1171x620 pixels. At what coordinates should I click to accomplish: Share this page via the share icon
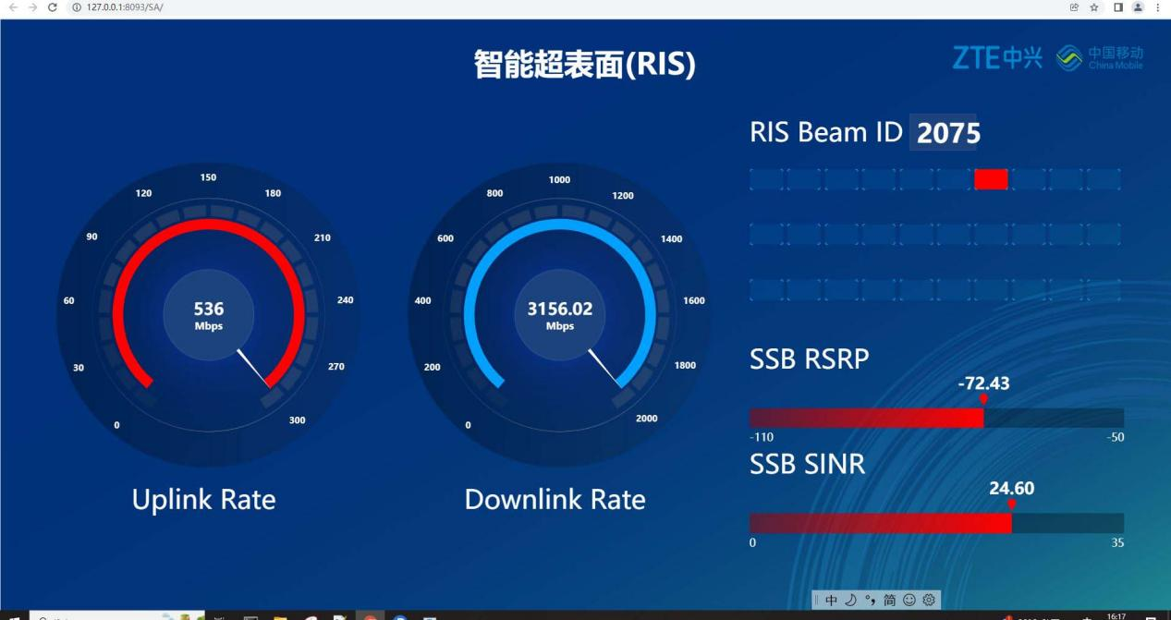pos(1075,7)
